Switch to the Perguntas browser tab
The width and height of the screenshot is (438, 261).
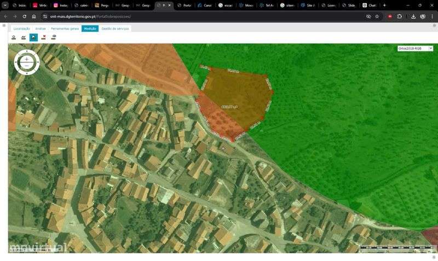coord(102,5)
